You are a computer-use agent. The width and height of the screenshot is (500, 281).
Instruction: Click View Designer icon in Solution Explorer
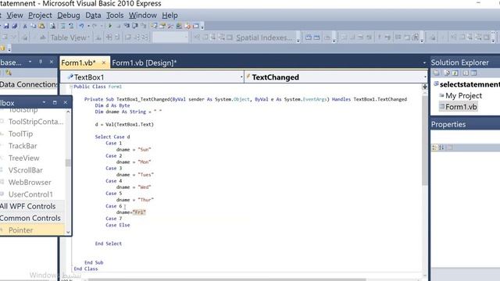474,73
